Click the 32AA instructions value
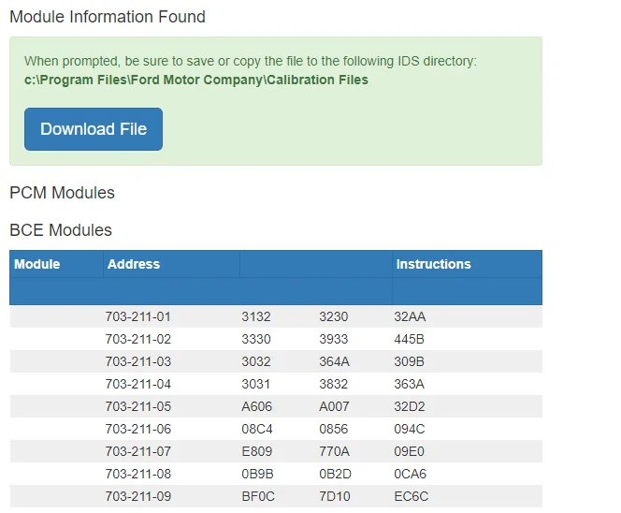The width and height of the screenshot is (621, 513). (410, 316)
